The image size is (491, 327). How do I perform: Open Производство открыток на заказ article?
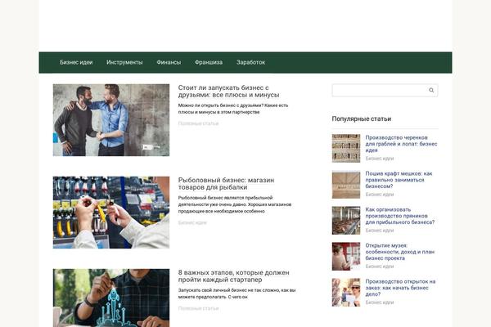coord(400,288)
